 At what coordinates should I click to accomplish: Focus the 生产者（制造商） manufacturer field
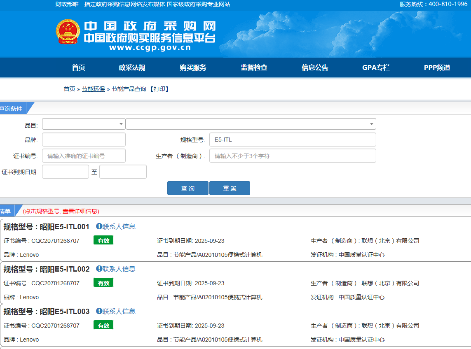click(293, 156)
